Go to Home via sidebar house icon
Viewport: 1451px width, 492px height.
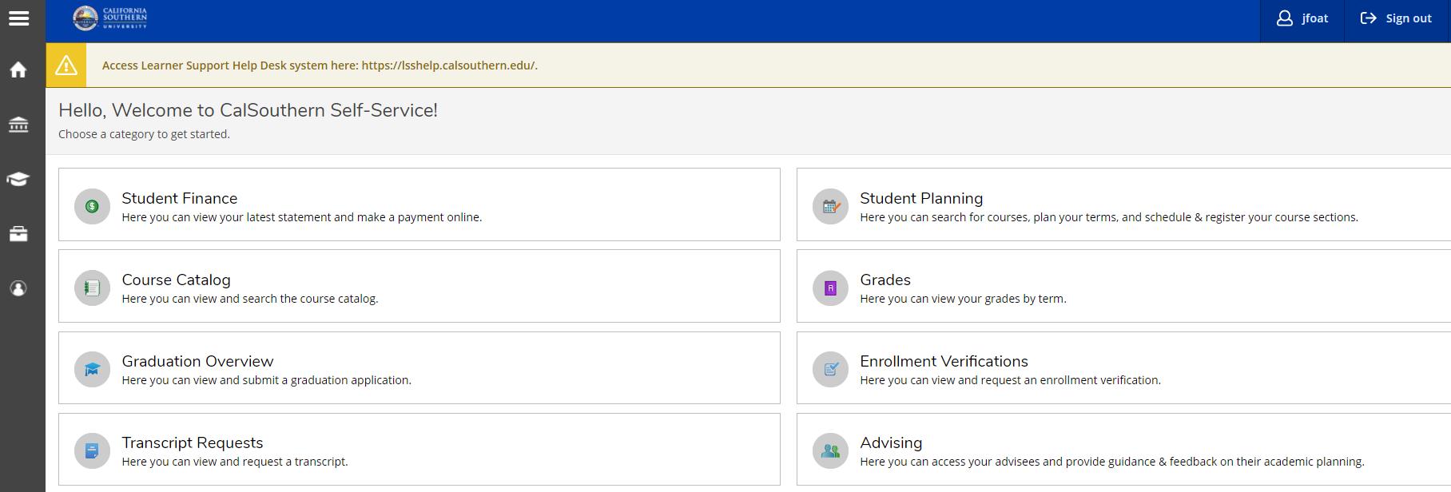(x=18, y=70)
